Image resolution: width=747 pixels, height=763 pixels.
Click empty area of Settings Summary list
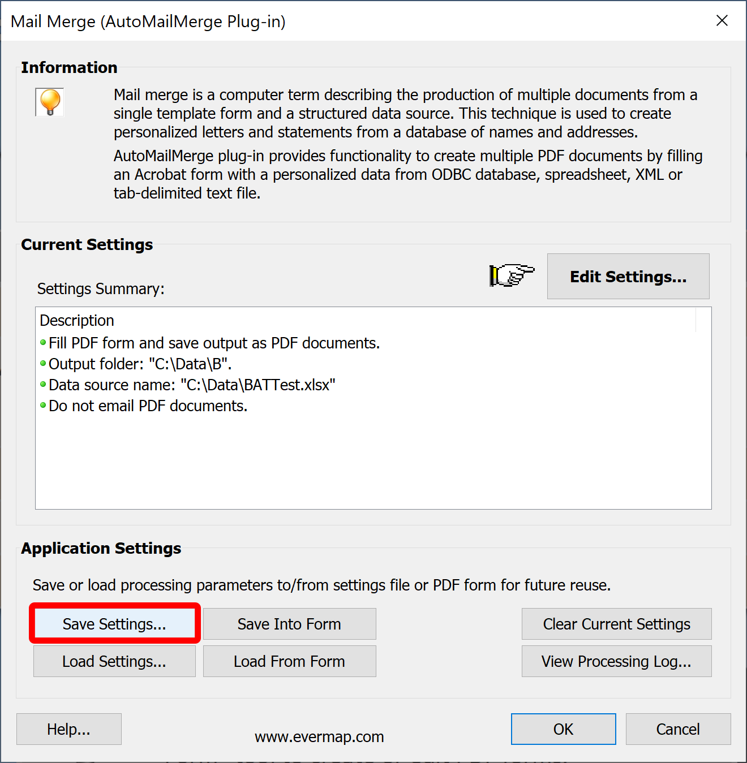coord(373,464)
